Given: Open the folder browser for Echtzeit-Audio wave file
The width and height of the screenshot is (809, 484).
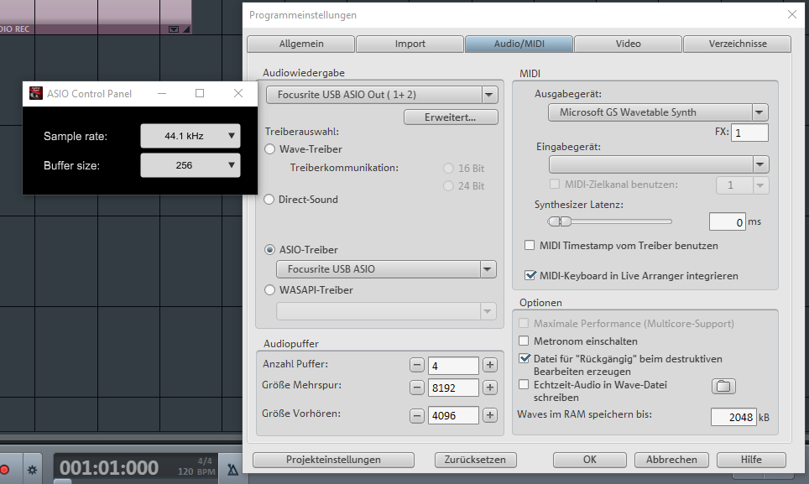Looking at the screenshot, I should tap(723, 386).
